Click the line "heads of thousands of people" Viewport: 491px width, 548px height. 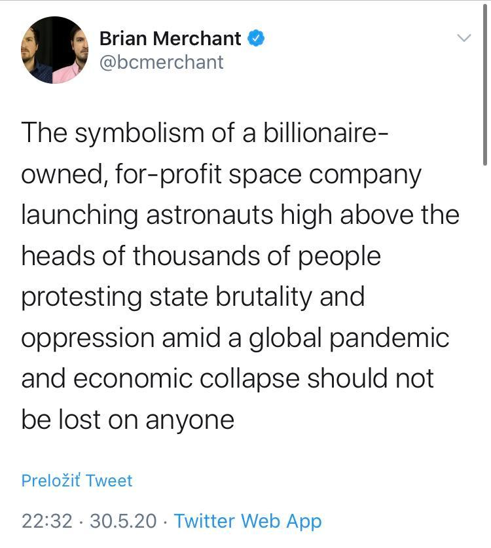point(201,256)
